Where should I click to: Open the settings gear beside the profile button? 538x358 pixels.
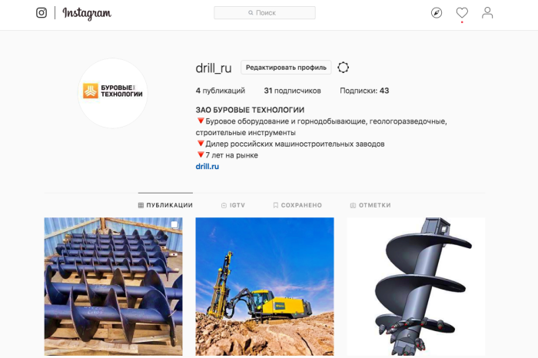tap(343, 68)
